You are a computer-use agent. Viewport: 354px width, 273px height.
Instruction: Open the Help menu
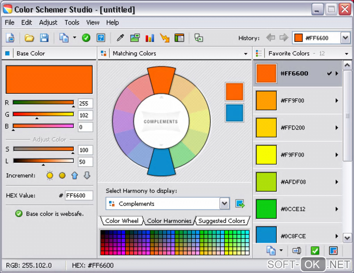coord(112,23)
